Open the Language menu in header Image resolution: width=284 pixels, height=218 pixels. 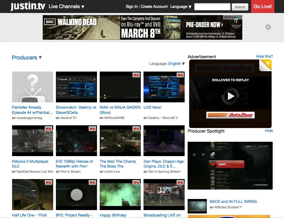click(x=181, y=7)
